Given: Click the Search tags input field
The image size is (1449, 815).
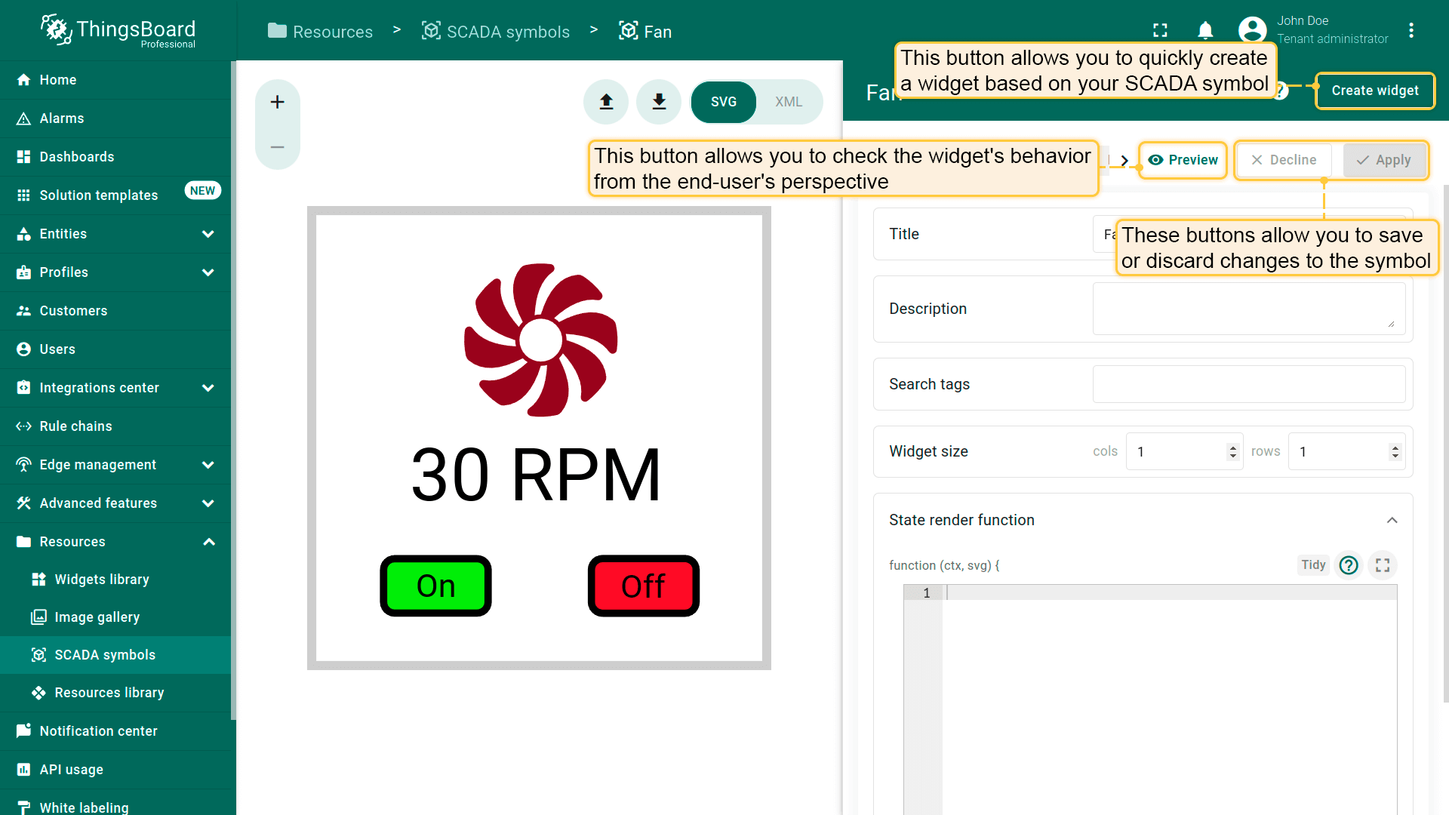Looking at the screenshot, I should pyautogui.click(x=1248, y=384).
